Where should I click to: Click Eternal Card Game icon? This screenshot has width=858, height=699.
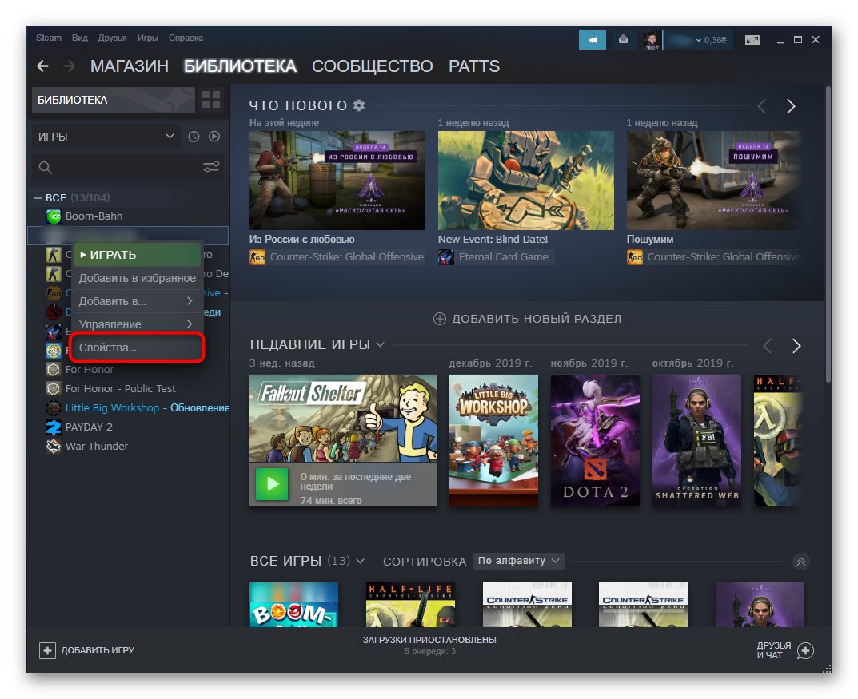(x=446, y=257)
